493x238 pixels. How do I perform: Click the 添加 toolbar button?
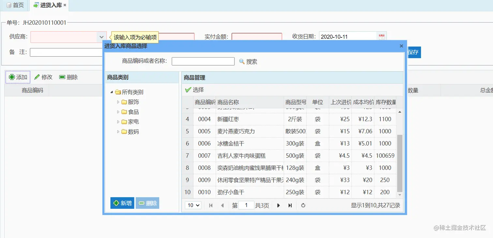coord(18,77)
